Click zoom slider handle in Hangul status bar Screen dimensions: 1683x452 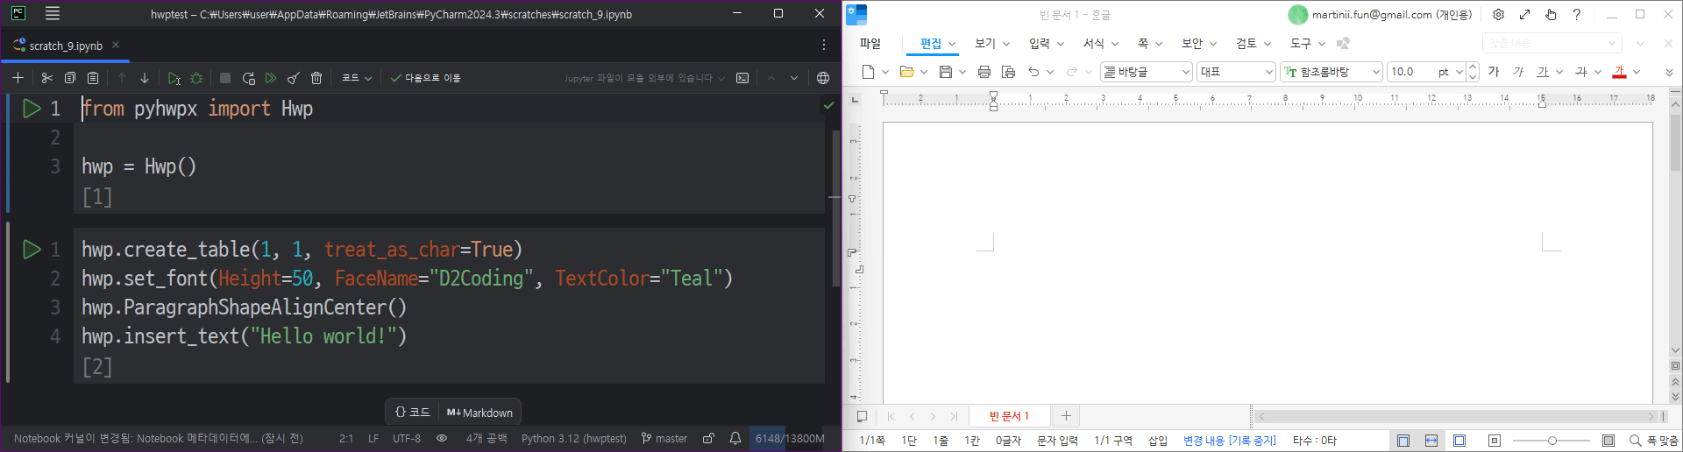click(x=1552, y=441)
